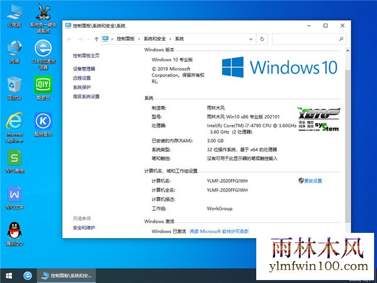
Task: Open the WPS 表格 spreadsheet icon
Action: (x=14, y=161)
